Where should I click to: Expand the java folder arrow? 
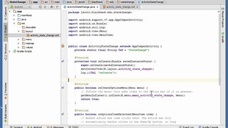pos(14,19)
